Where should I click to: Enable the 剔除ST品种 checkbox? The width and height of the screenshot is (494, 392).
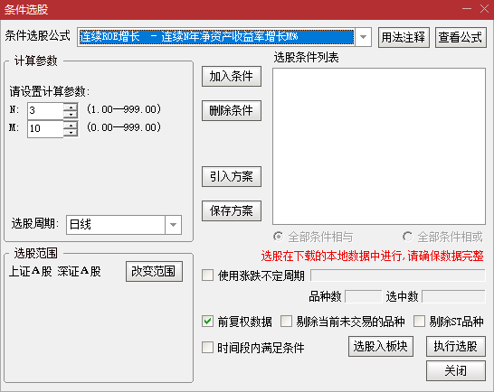point(419,322)
